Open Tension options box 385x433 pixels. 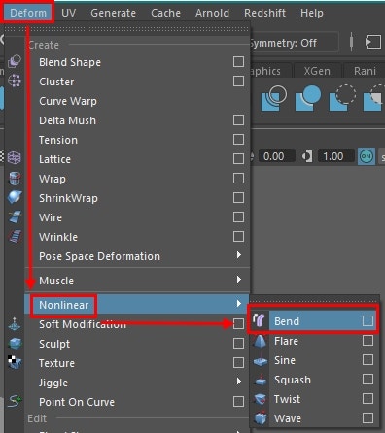238,140
